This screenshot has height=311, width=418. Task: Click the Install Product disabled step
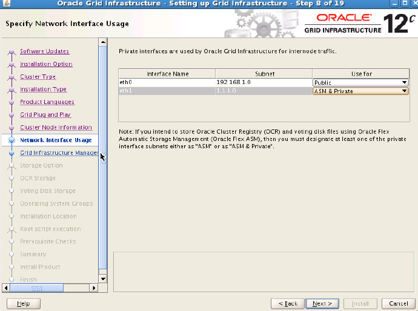click(x=40, y=267)
